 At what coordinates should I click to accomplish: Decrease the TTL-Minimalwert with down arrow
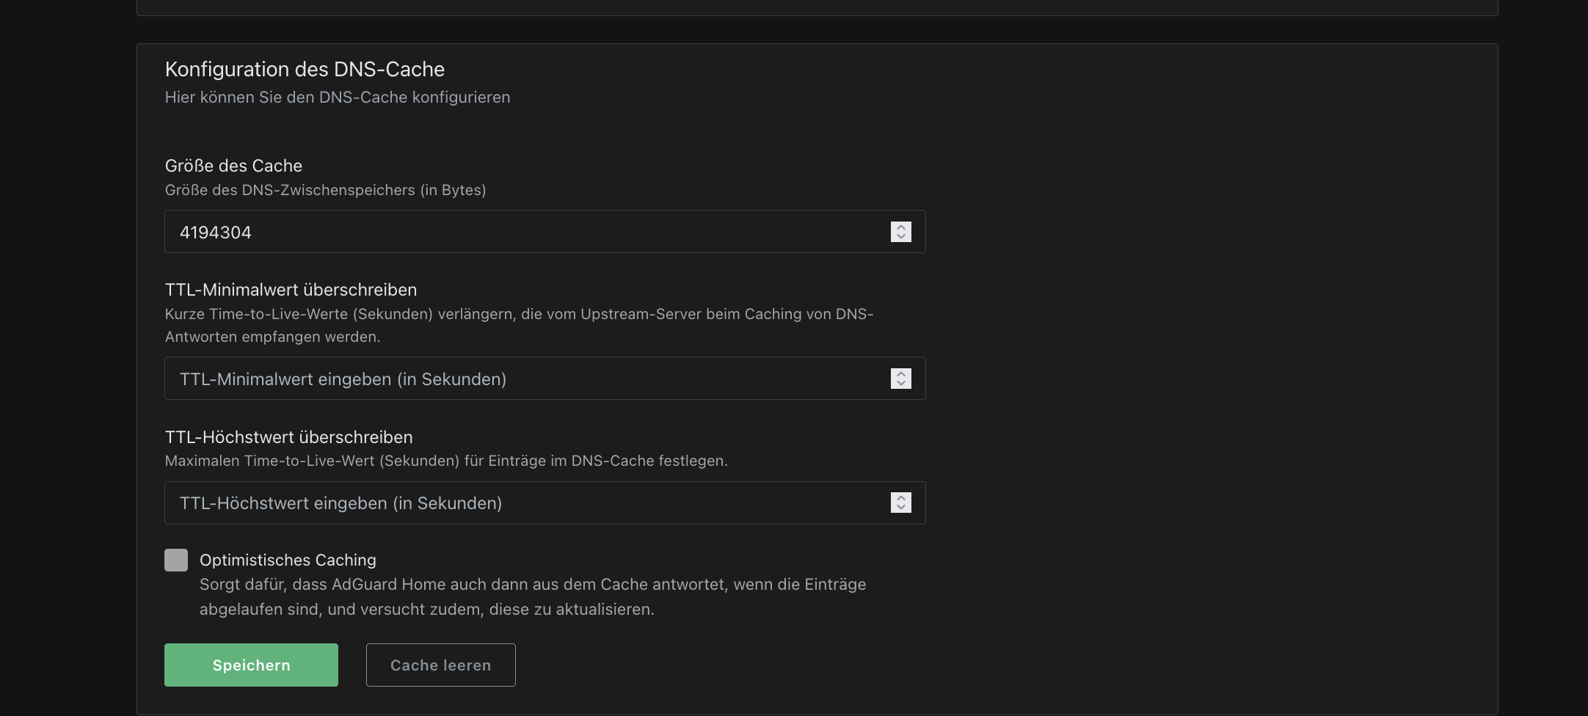click(901, 383)
